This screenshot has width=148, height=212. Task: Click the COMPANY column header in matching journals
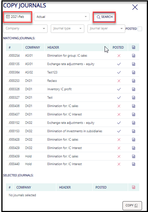coord(33,48)
